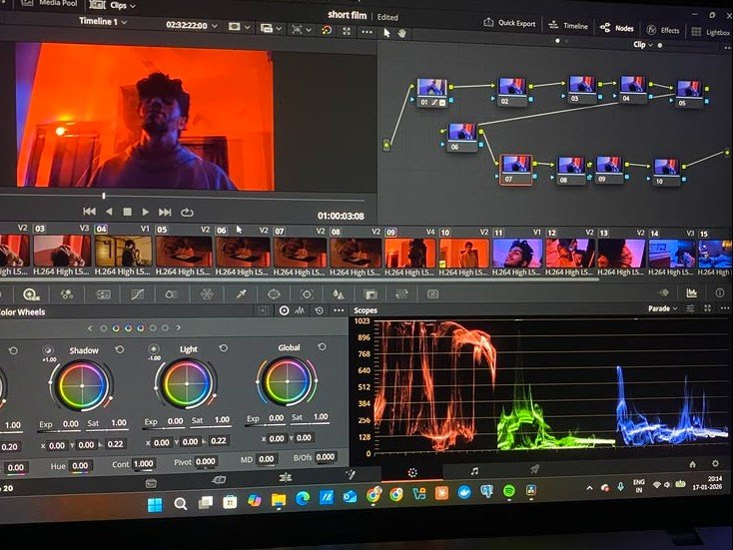Stop playback

(x=127, y=212)
